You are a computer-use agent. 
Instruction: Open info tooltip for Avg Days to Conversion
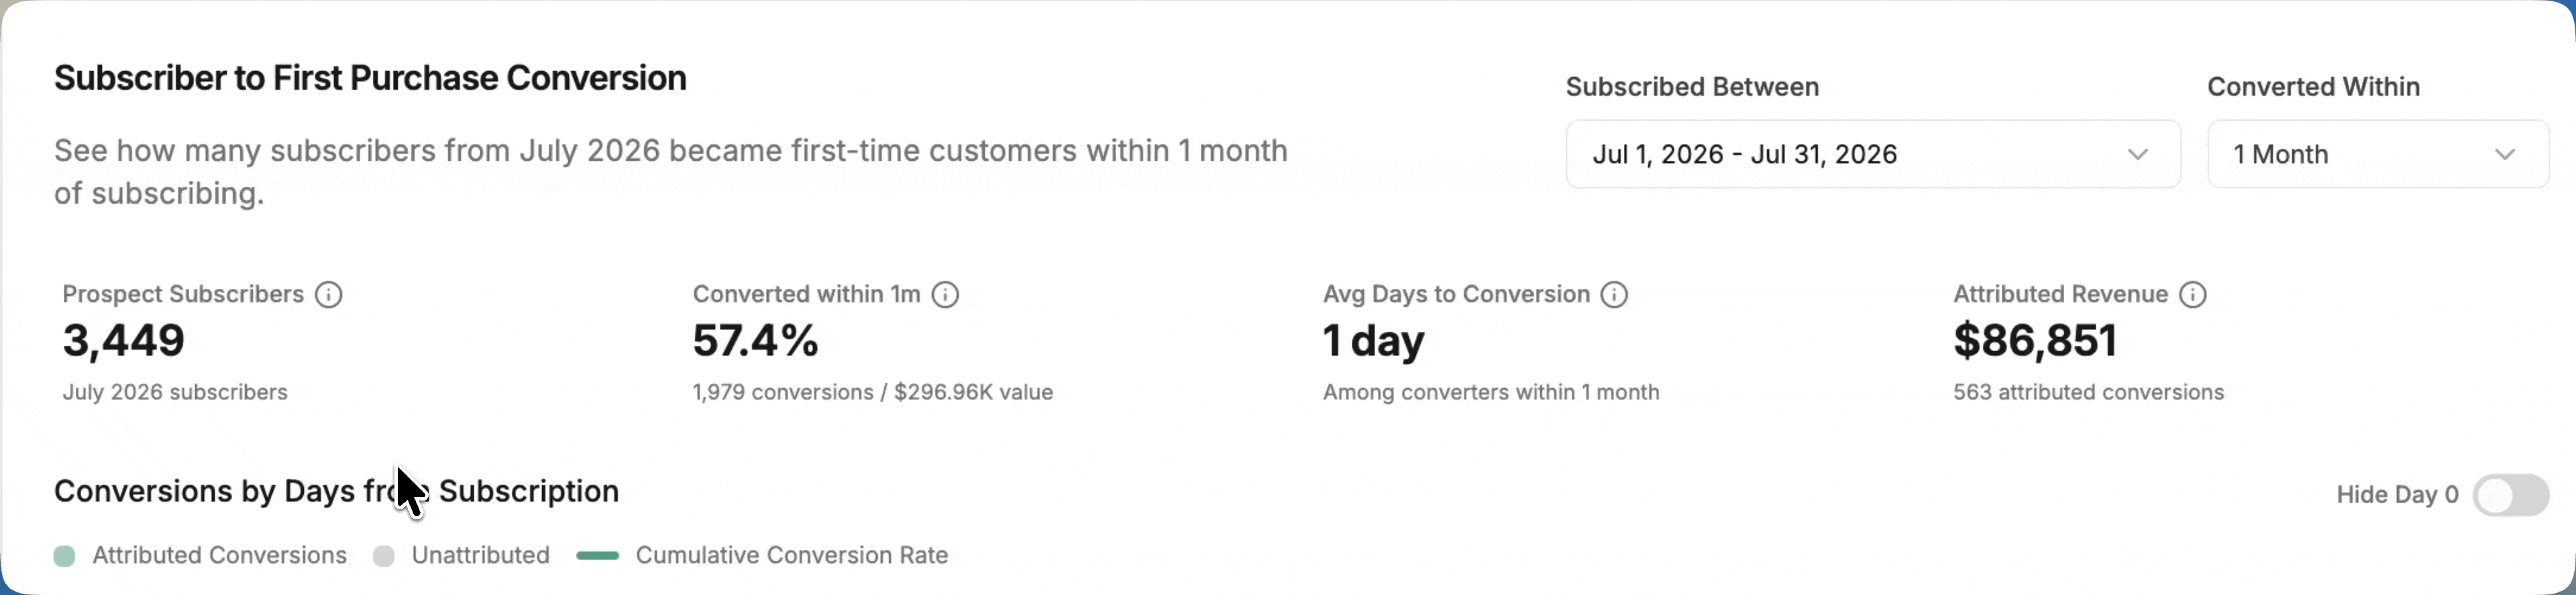point(1614,295)
